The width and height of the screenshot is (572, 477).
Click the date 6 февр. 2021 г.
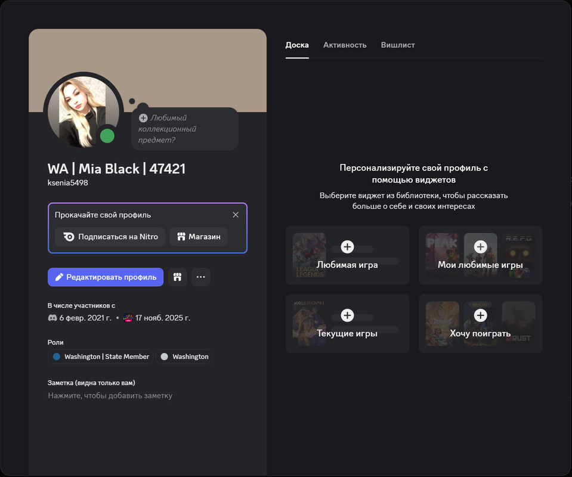coord(85,318)
